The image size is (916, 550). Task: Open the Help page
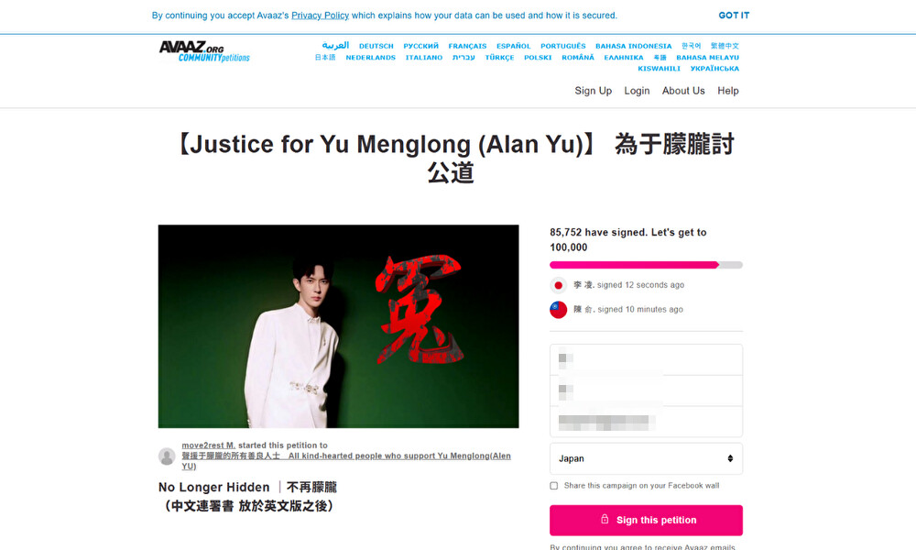click(728, 91)
